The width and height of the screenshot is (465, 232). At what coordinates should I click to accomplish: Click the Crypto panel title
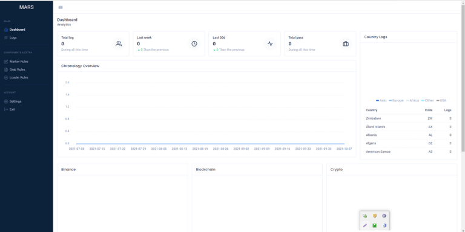[x=337, y=170]
